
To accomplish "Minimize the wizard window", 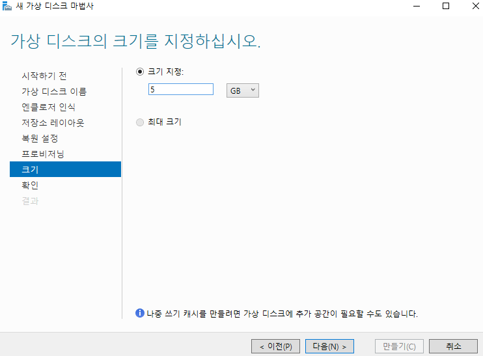I will tap(417, 6).
